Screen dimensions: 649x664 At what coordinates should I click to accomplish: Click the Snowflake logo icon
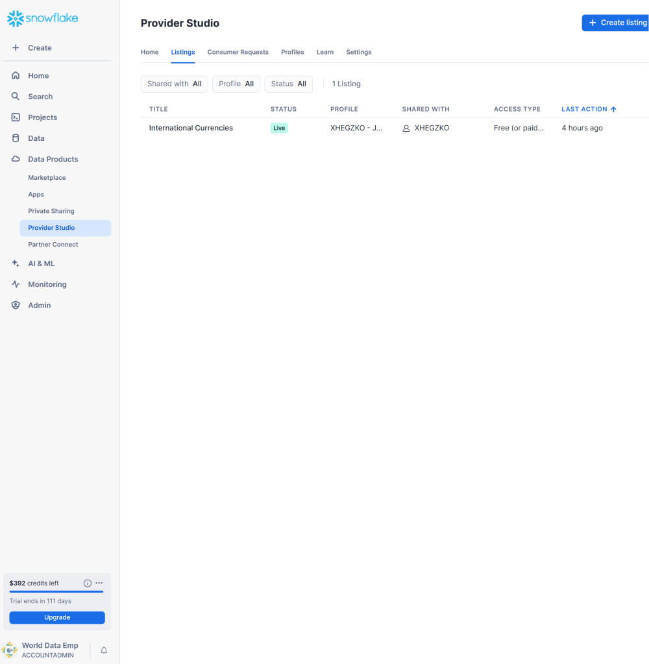click(x=15, y=19)
